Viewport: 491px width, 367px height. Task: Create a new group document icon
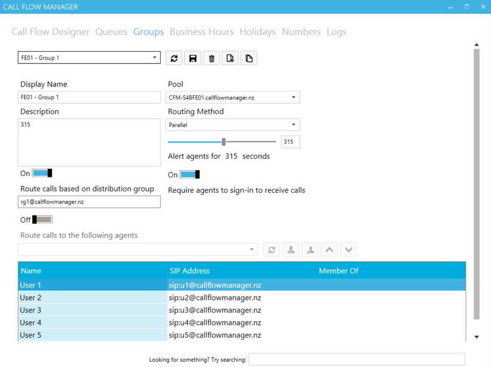click(x=230, y=58)
